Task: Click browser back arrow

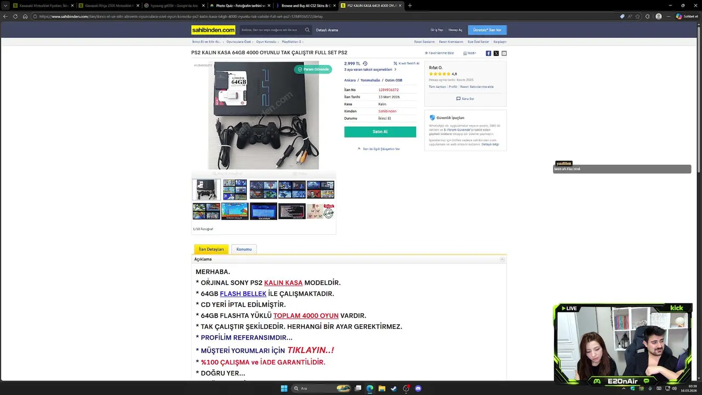Action: tap(5, 16)
